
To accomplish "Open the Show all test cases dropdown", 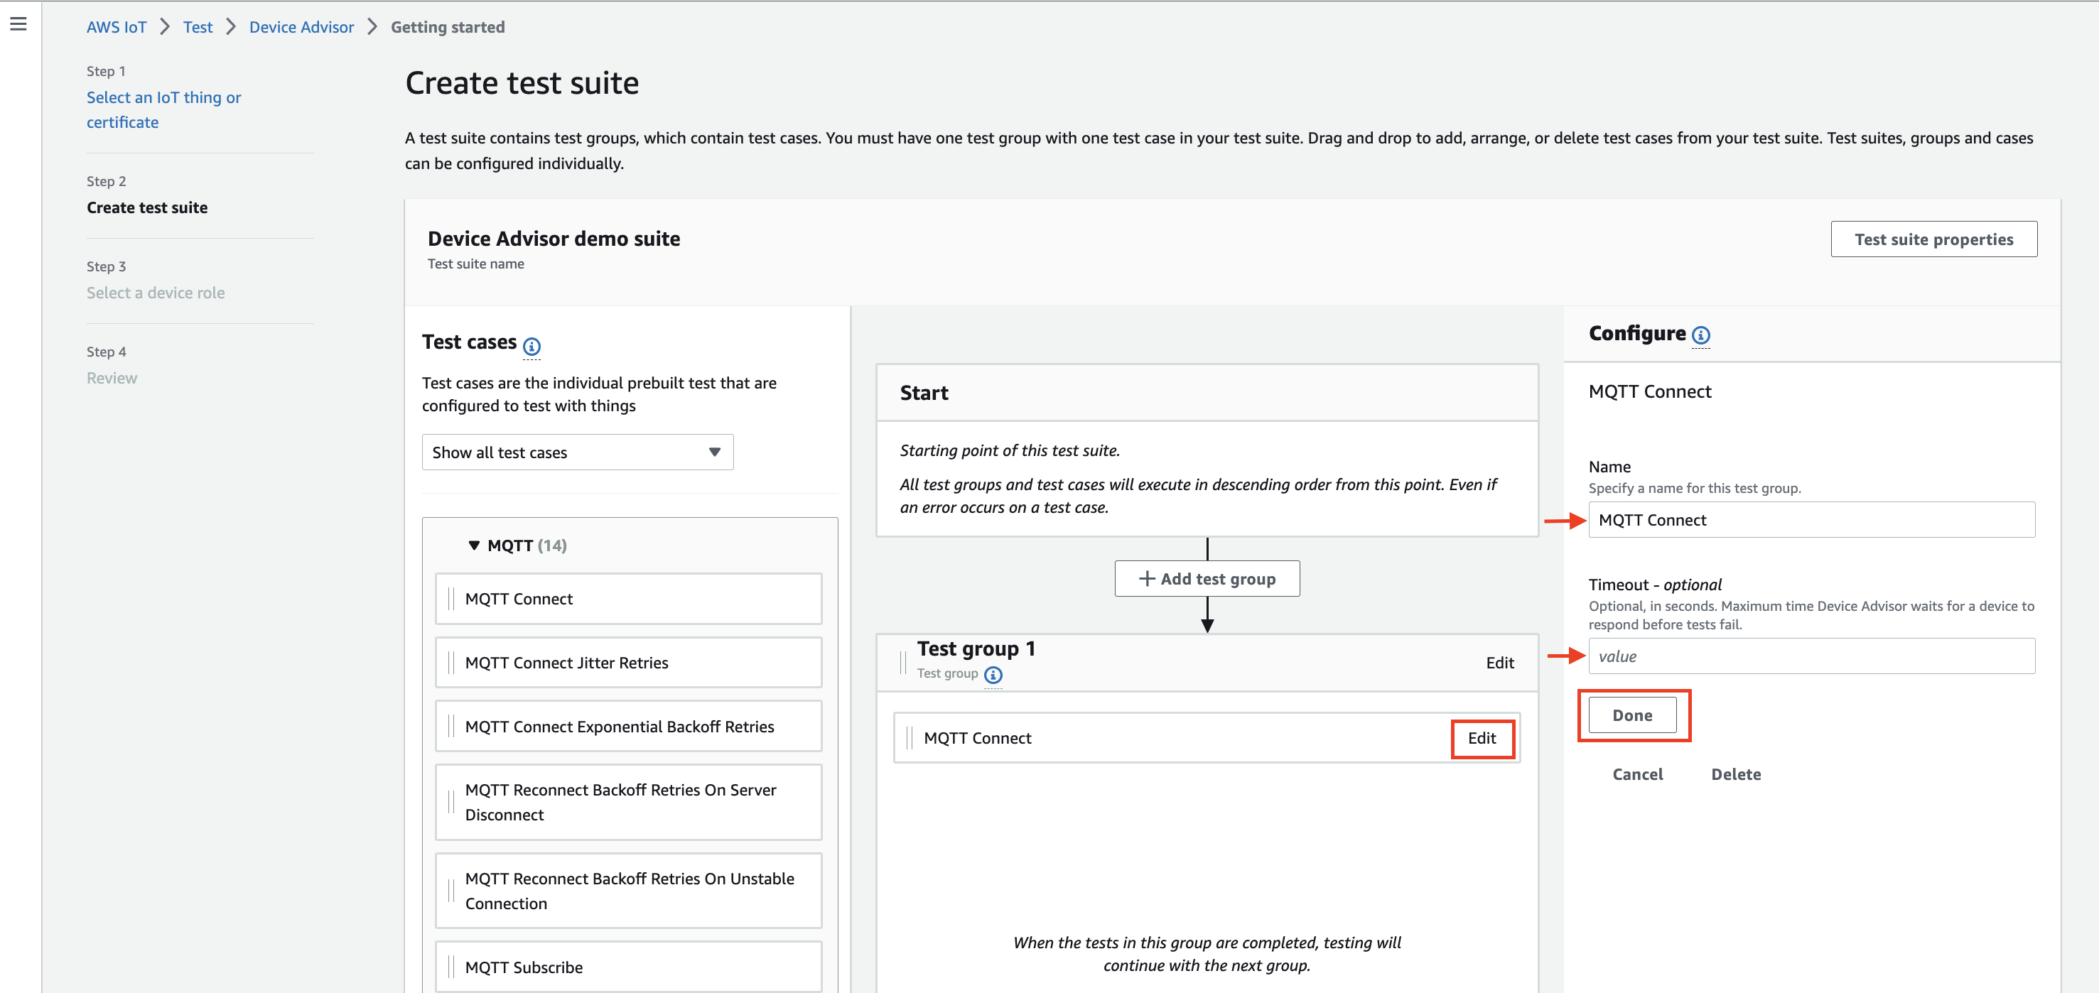I will point(573,452).
